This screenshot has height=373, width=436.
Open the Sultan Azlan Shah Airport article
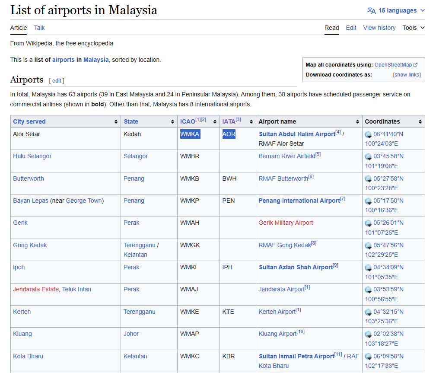pos(296,268)
